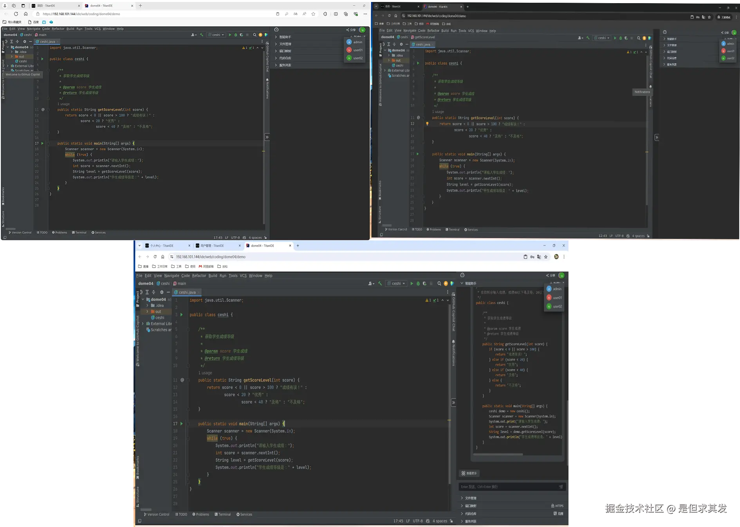The image size is (740, 527).
Task: Select user01 in the top-left window user list
Action: 355,50
